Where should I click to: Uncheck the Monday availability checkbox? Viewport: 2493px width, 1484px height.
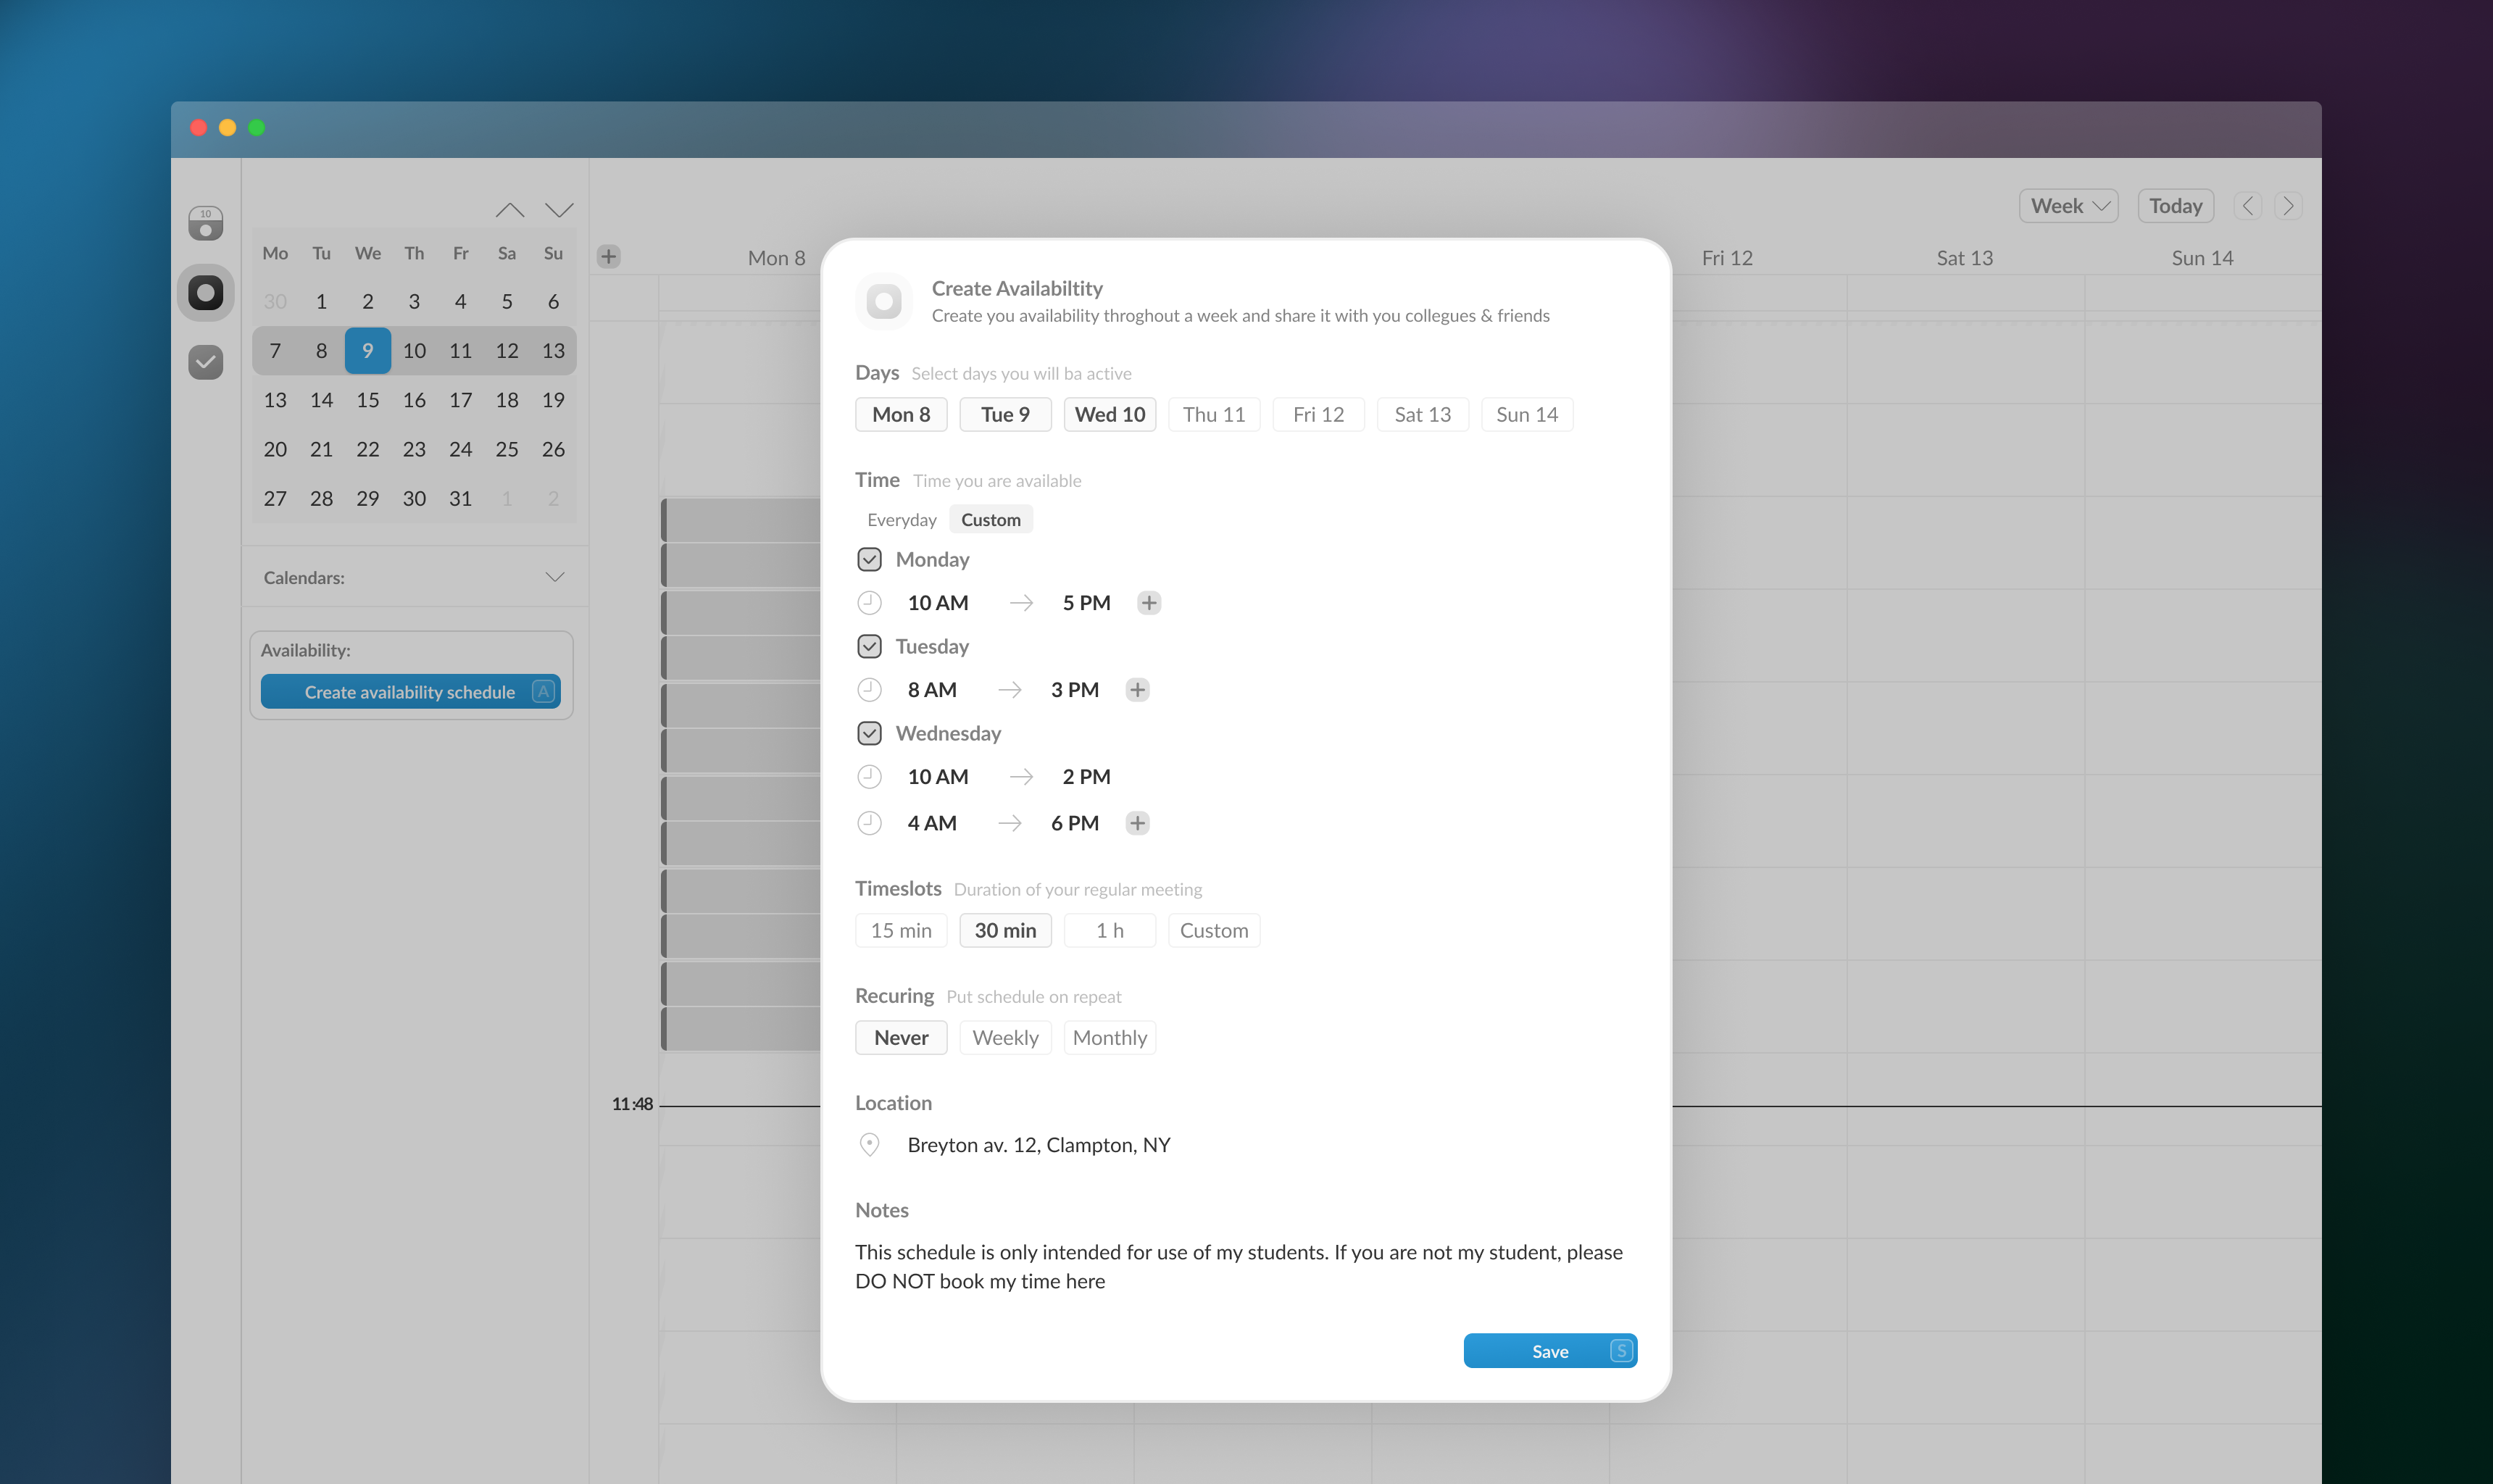(868, 559)
